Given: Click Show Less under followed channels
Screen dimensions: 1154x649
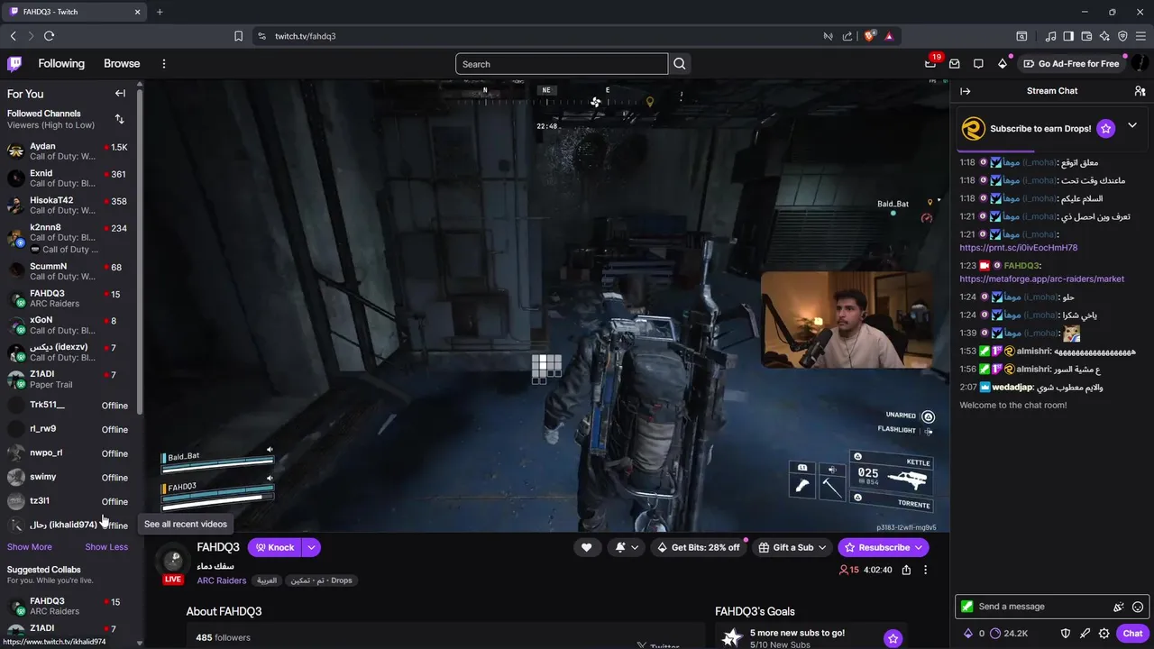Looking at the screenshot, I should coord(106,547).
